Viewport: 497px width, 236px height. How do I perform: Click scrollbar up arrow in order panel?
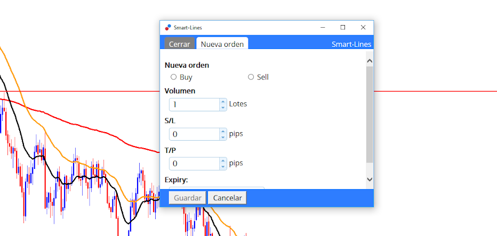tap(370, 61)
